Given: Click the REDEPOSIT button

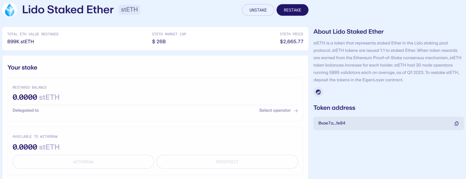Looking at the screenshot, I should [x=227, y=162].
